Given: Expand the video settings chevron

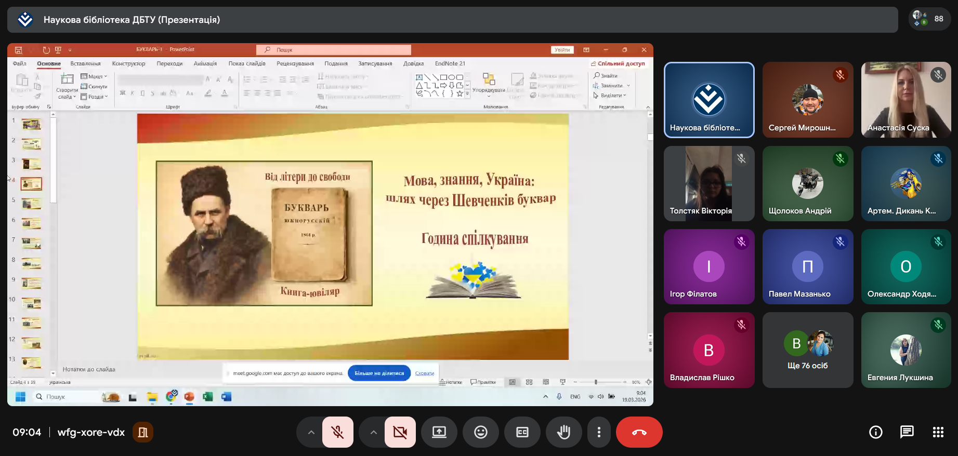Looking at the screenshot, I should (x=373, y=432).
